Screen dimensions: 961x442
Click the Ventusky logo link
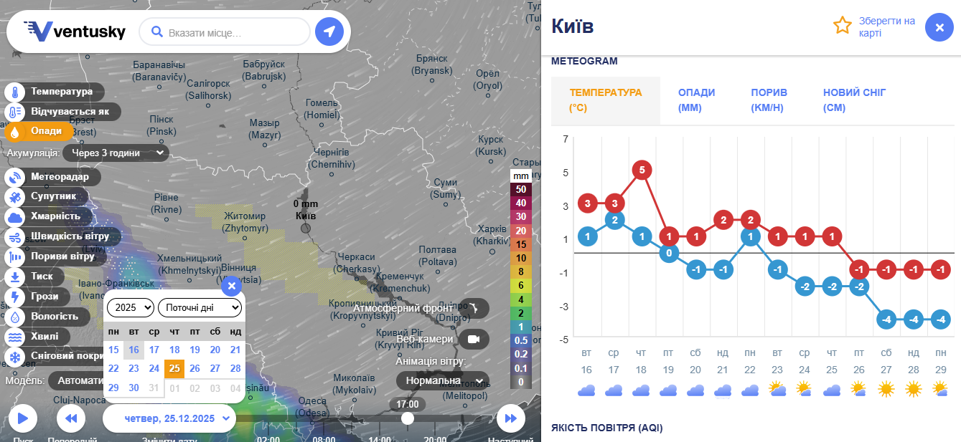click(x=75, y=31)
